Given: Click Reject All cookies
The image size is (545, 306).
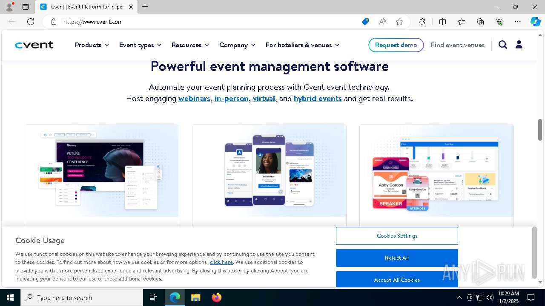Looking at the screenshot, I should point(397,258).
